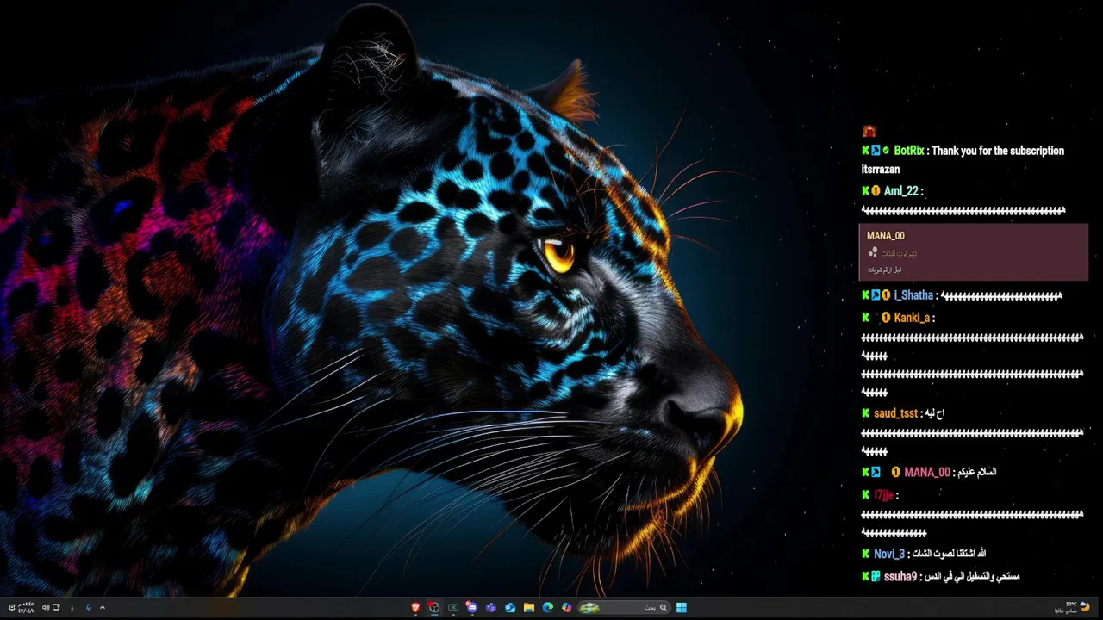Open OBS Studio from the taskbar
Screen dimensions: 1103x620
click(434, 607)
